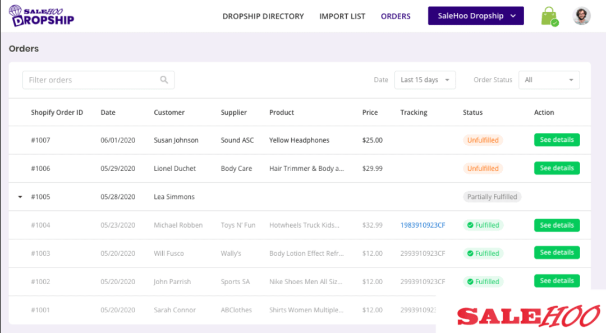The width and height of the screenshot is (606, 333).
Task: Click the Fulfilled checkmark icon for order #1003
Action: click(x=472, y=253)
